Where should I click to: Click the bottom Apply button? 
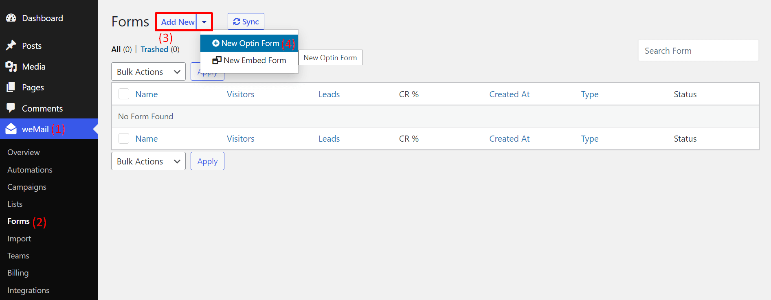[x=207, y=161]
